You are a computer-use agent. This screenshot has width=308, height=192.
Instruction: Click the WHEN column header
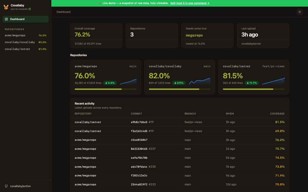coord(230,114)
